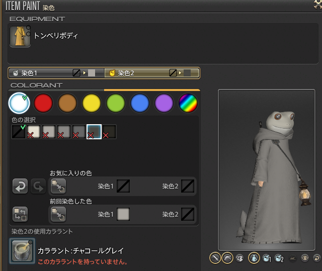Toggle weapon drawn display in preview
Screen dimensions: 322x271
pos(215,258)
